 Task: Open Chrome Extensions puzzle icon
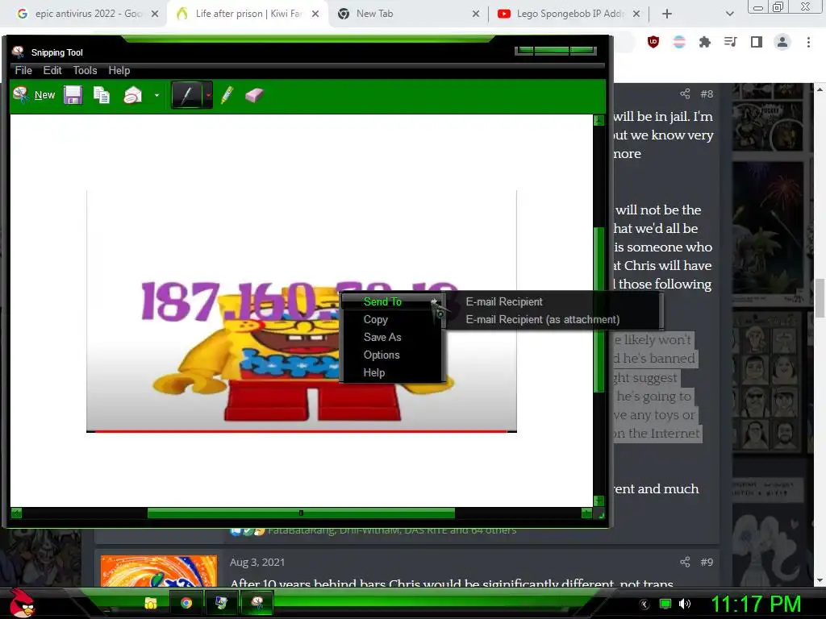click(705, 42)
